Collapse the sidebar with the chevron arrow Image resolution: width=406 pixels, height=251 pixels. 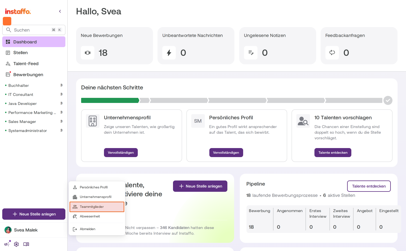[60, 11]
